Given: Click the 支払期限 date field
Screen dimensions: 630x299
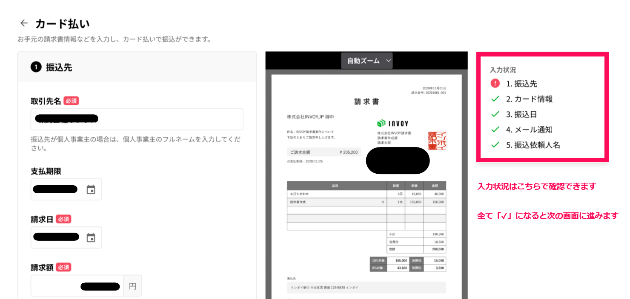Looking at the screenshot, I should click(x=66, y=189).
